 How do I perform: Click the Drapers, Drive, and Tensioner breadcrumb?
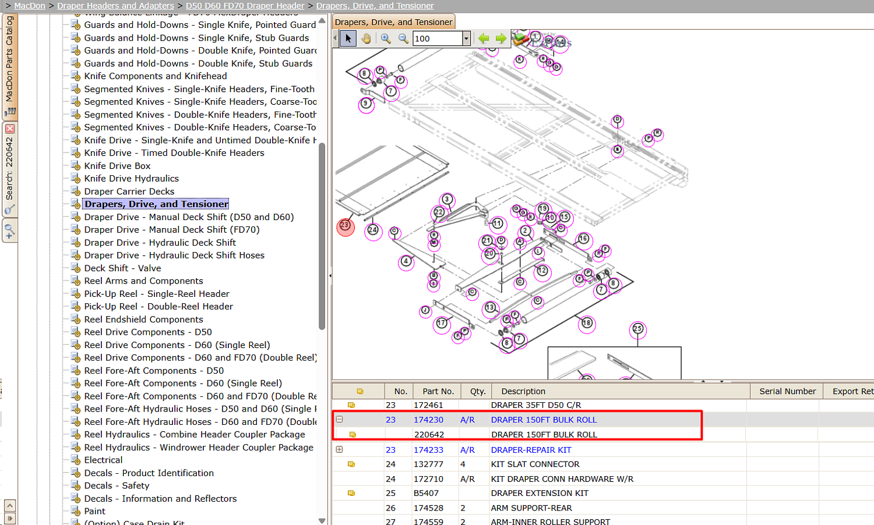click(375, 6)
